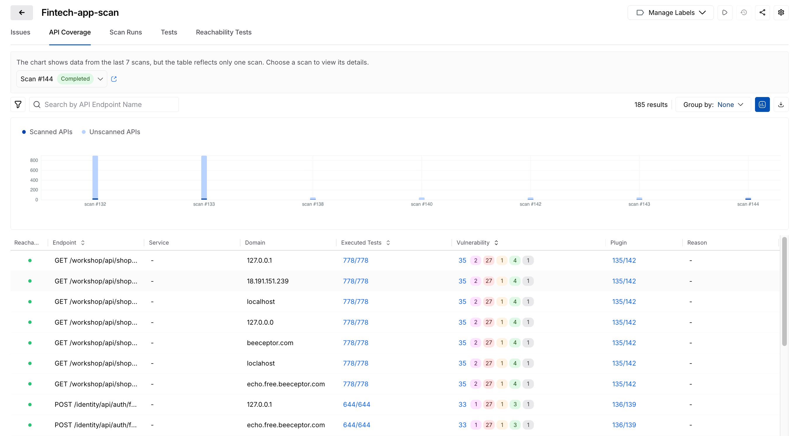
Task: Click the gray 1 badge in loclahost row
Action: (528, 363)
